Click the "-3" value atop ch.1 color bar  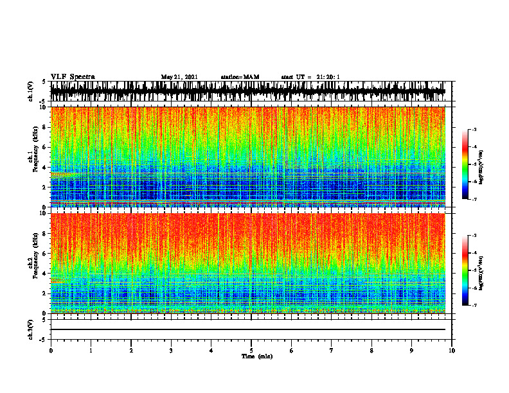pos(474,129)
